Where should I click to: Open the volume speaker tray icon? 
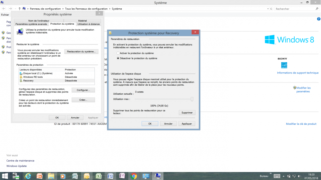[x=299, y=176]
